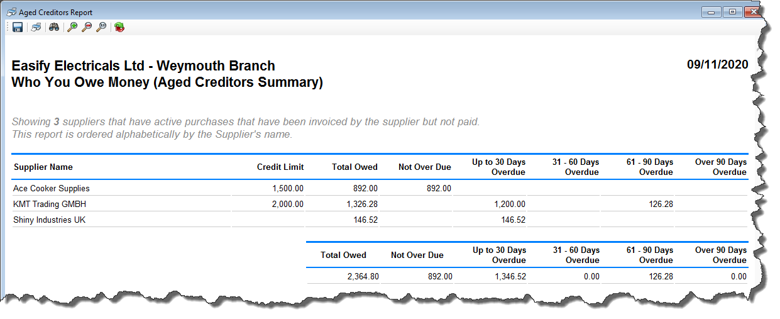Click the printer icon in the title bar
The height and width of the screenshot is (319, 780).
[11, 13]
